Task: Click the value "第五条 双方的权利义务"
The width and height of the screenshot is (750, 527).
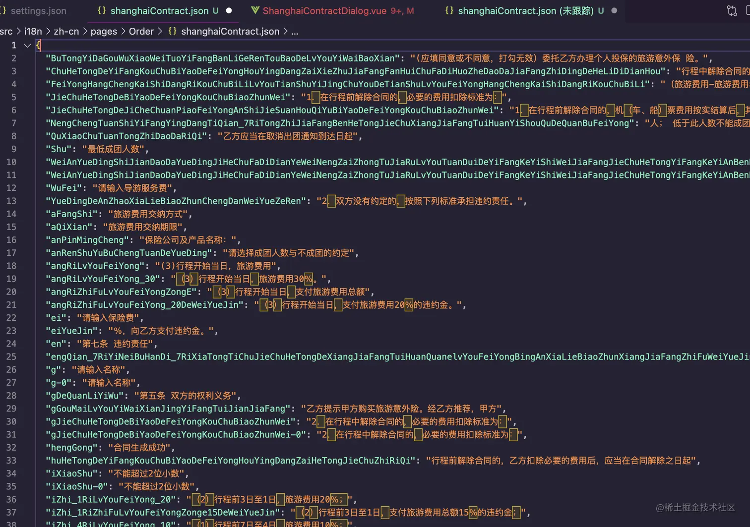Action: pyautogui.click(x=186, y=396)
